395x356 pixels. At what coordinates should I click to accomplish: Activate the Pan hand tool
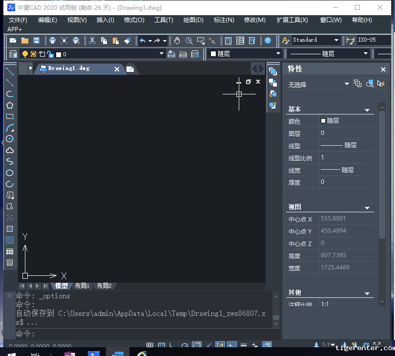point(177,41)
